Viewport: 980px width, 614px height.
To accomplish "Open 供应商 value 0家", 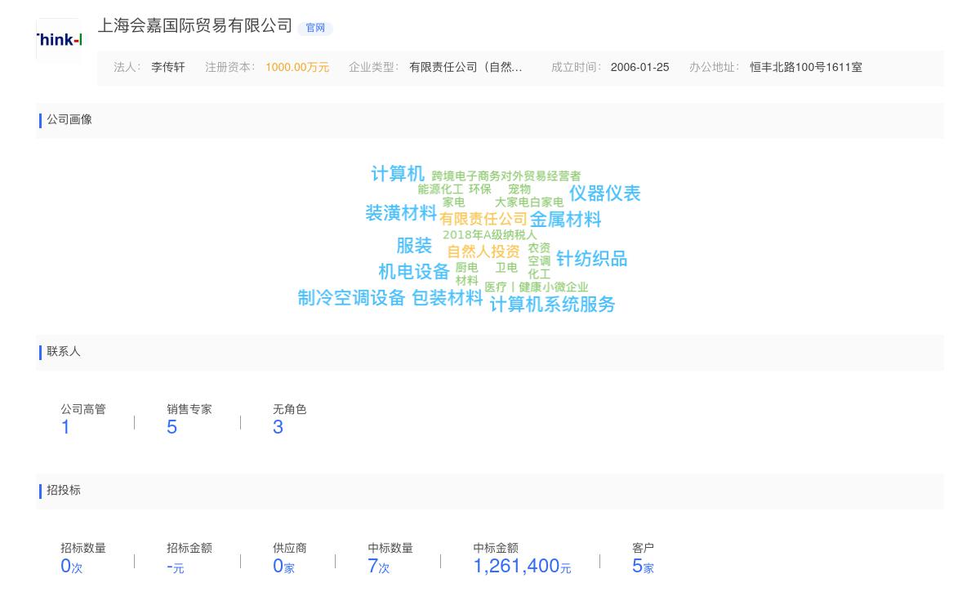I will tap(284, 566).
